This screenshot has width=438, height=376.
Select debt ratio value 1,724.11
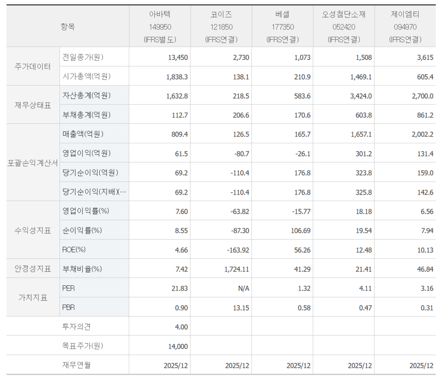point(237,269)
